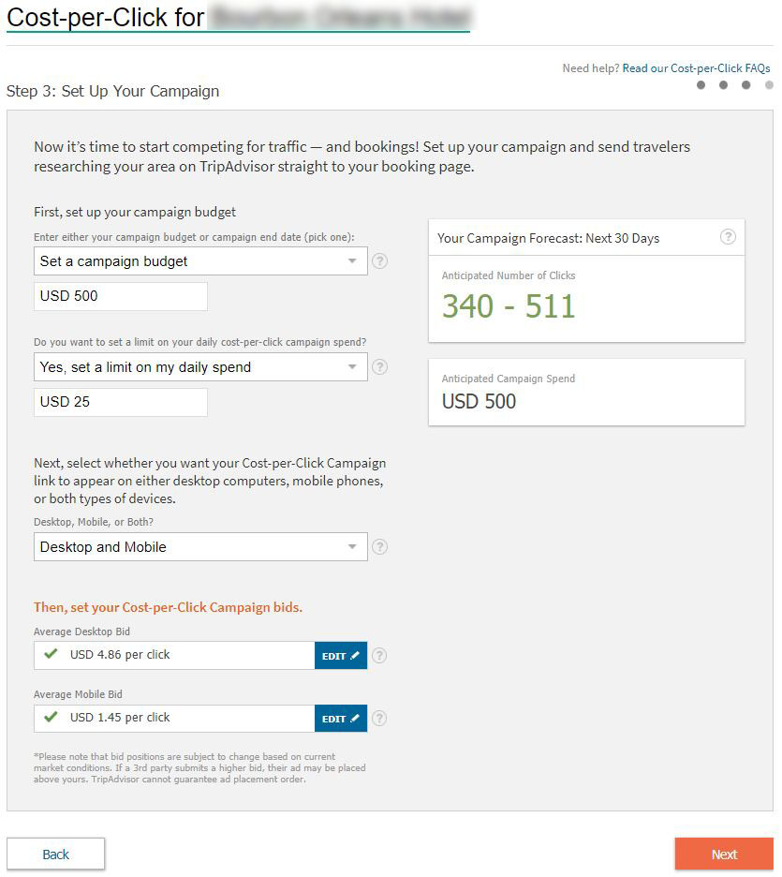Go to the Next step
The width and height of the screenshot is (782, 877).
click(x=725, y=855)
